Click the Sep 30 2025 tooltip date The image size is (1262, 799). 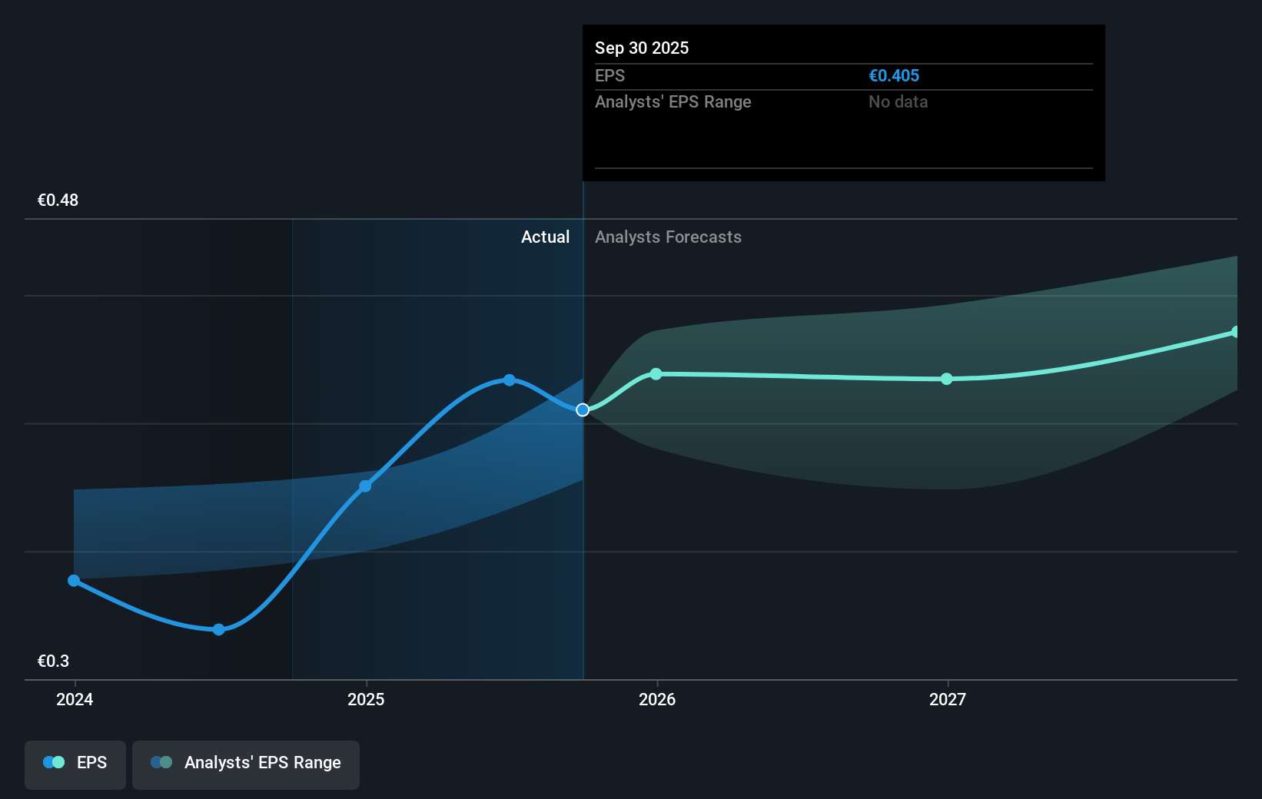coord(642,48)
